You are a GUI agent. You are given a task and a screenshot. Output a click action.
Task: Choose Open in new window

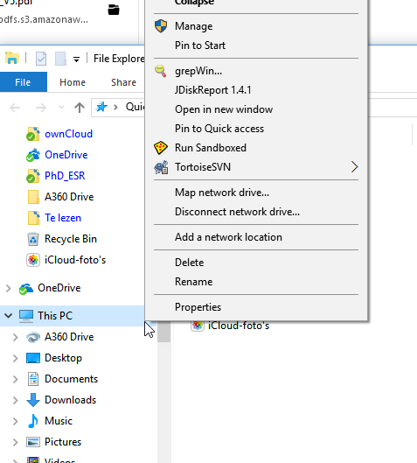coord(255,109)
